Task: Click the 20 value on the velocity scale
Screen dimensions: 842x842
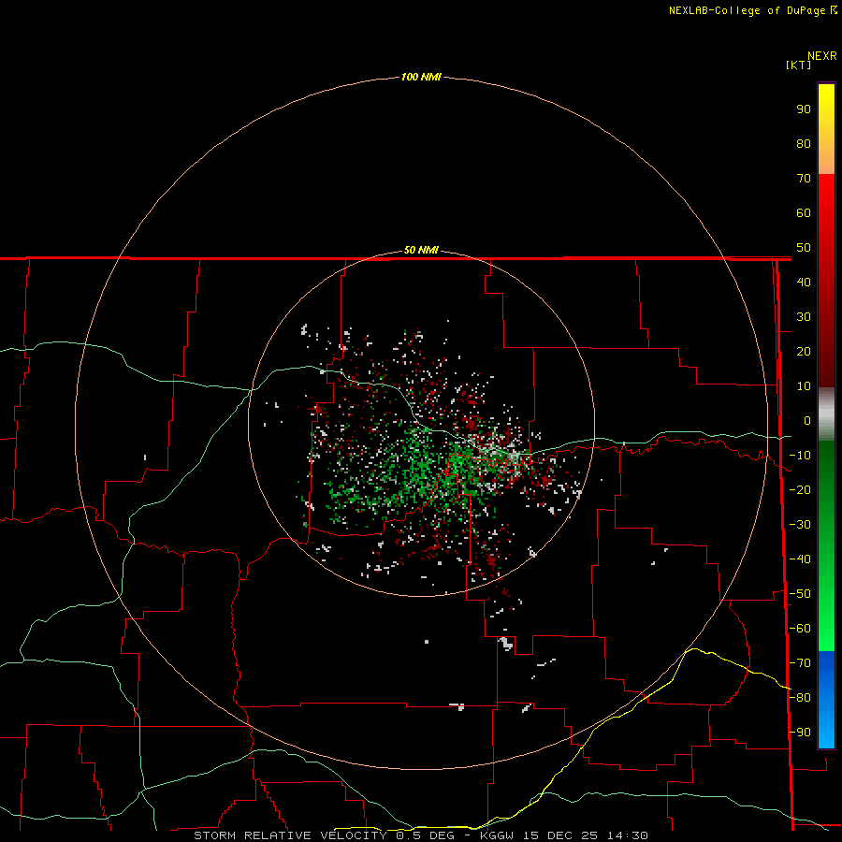Action: pyautogui.click(x=804, y=351)
